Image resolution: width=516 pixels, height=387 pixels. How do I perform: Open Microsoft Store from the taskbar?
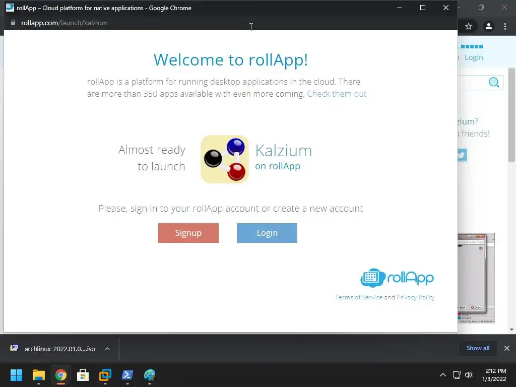click(x=83, y=375)
